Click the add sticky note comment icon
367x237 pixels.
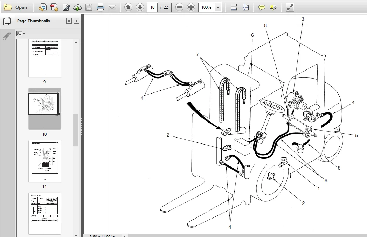click(x=262, y=7)
